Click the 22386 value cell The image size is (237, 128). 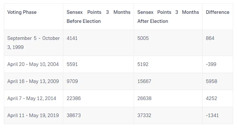(x=74, y=98)
